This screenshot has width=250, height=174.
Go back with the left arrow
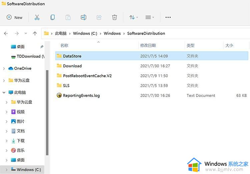[6, 33]
